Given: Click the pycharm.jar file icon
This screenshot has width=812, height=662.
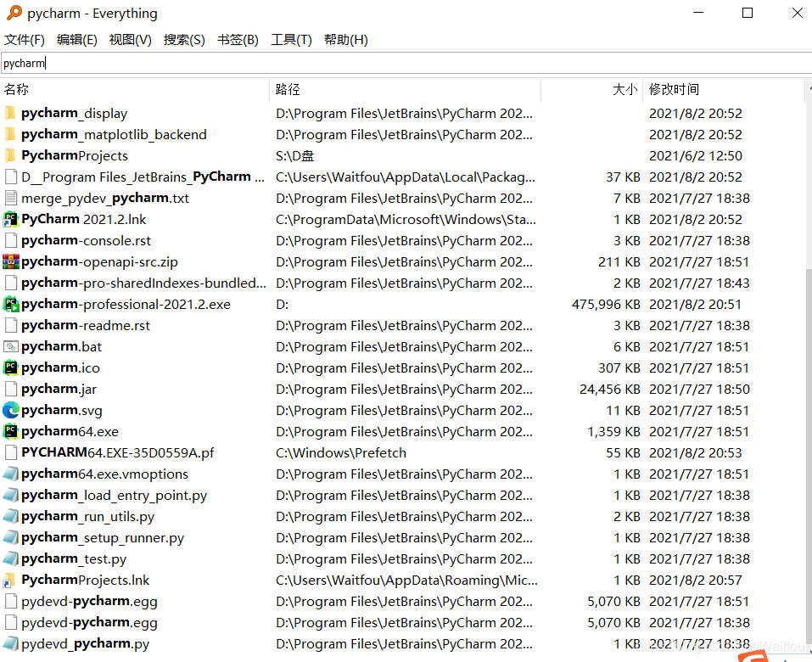Looking at the screenshot, I should 10,389.
